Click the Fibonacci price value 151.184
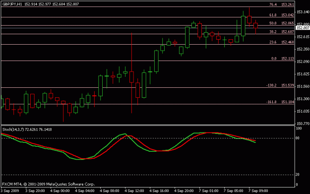 pos(288,102)
